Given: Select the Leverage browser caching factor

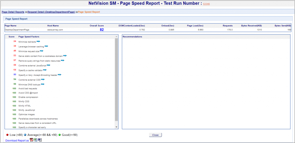Looking at the screenshot, I should point(31,47).
